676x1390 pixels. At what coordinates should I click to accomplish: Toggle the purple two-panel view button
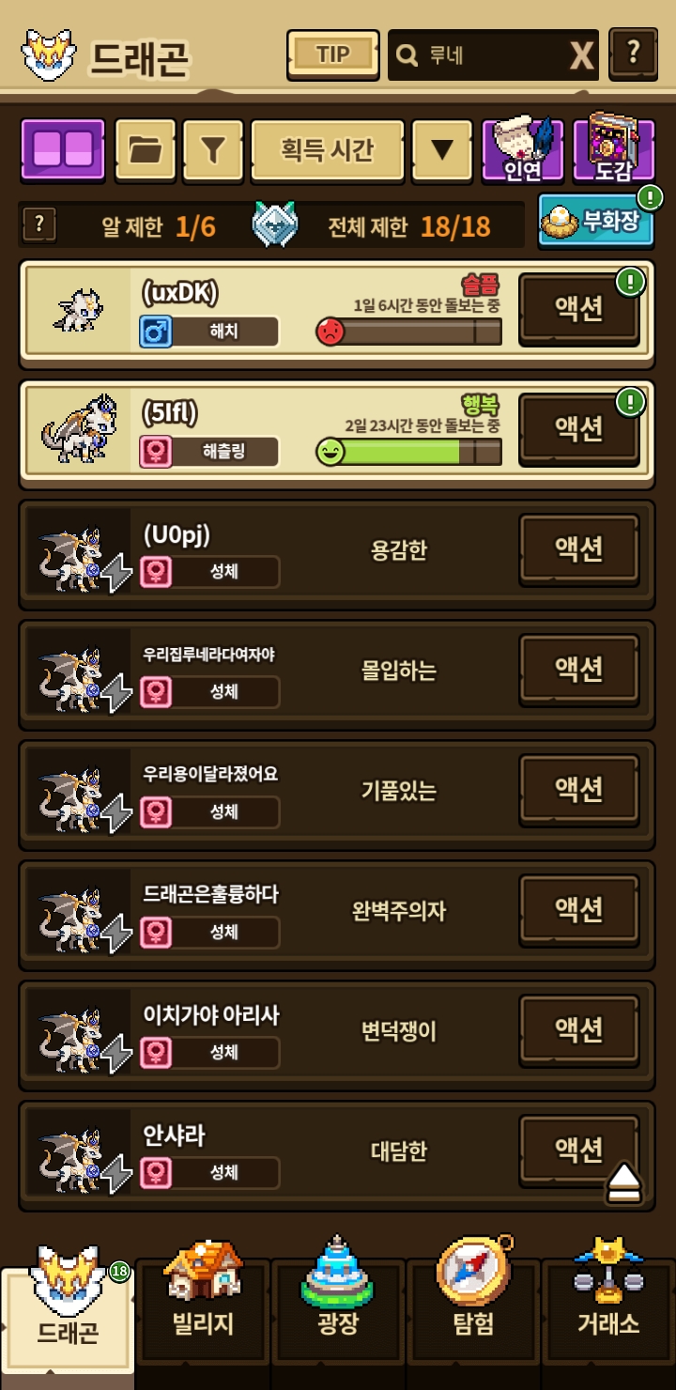tap(63, 148)
